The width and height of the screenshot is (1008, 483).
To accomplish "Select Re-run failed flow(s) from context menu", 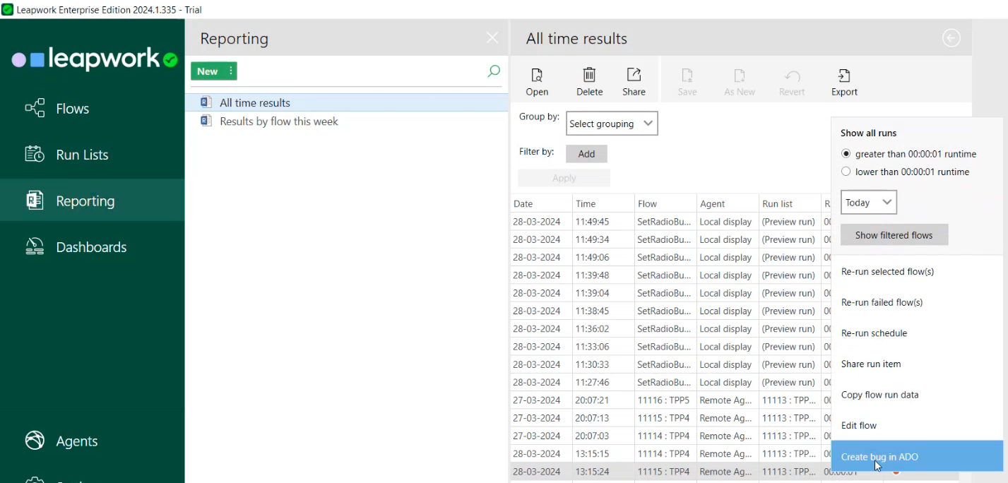I will tap(882, 302).
